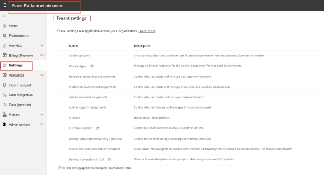Screen dimensions: 324x175
Task: Click 'Manage additional recipients' description text
Action: pyautogui.click(x=188, y=66)
